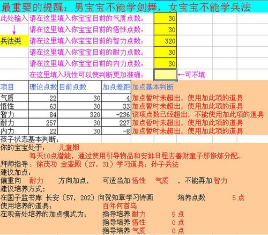Click the 加点差距 column header
The height and width of the screenshot is (235, 268).
pos(116,87)
